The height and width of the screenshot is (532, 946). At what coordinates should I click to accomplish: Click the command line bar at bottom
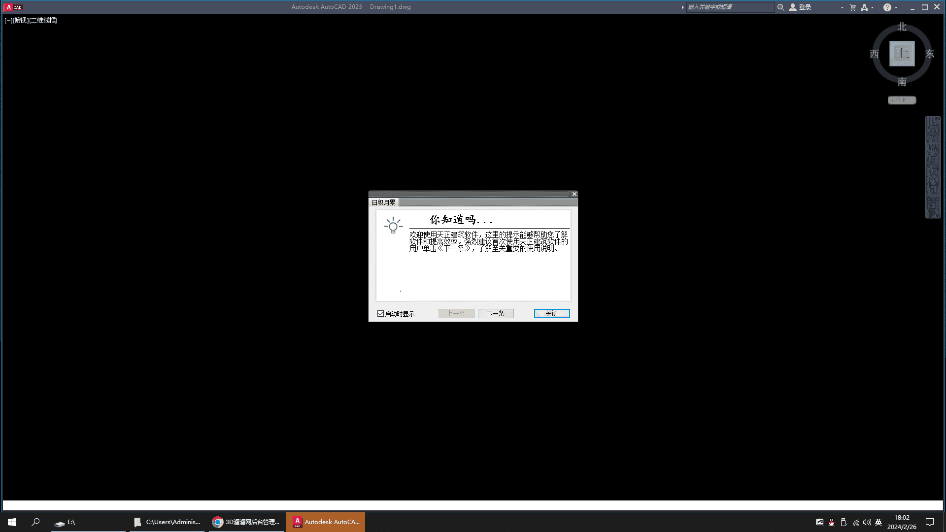[x=473, y=505]
